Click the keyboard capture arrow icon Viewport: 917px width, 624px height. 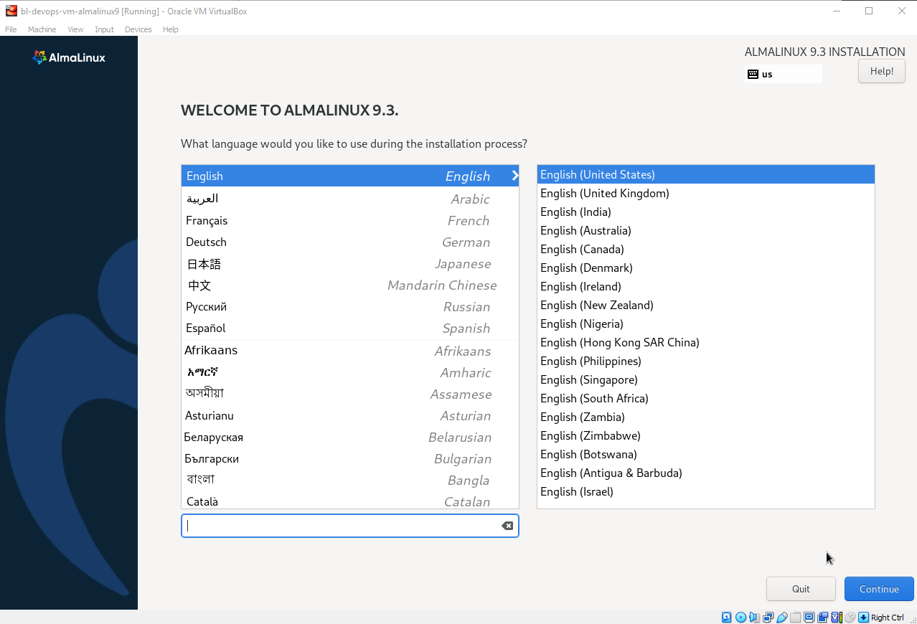[x=863, y=618]
